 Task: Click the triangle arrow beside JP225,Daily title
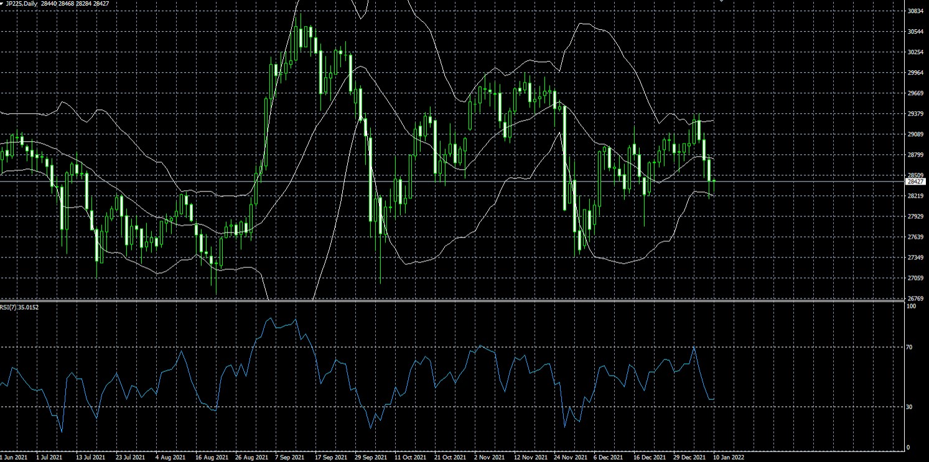click(x=2, y=3)
